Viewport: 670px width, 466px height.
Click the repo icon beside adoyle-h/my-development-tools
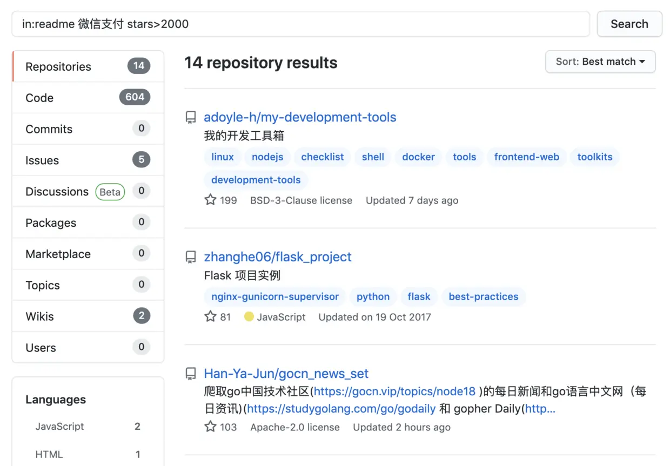click(191, 118)
